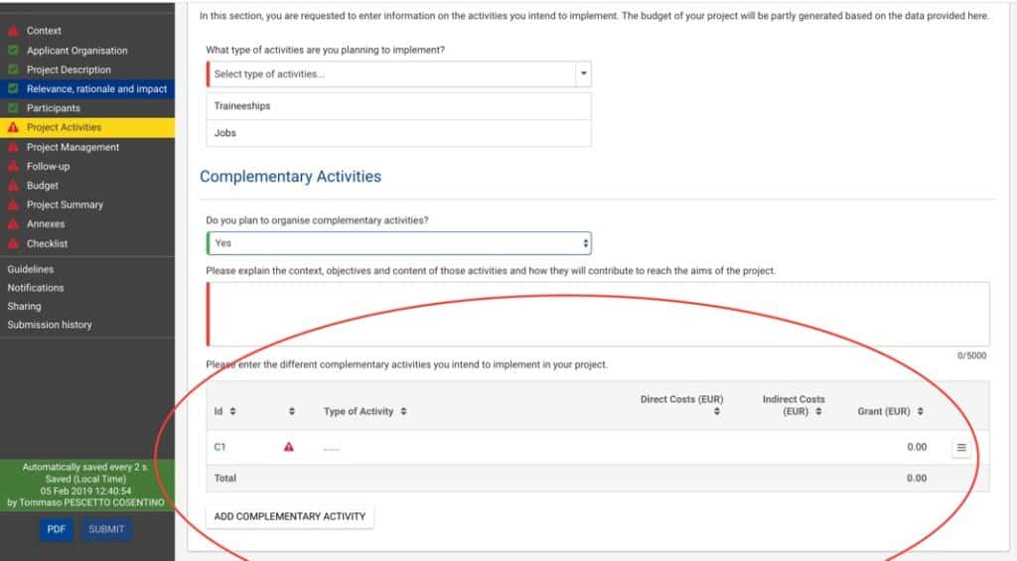1017x561 pixels.
Task: Click the PDF button
Action: click(56, 529)
